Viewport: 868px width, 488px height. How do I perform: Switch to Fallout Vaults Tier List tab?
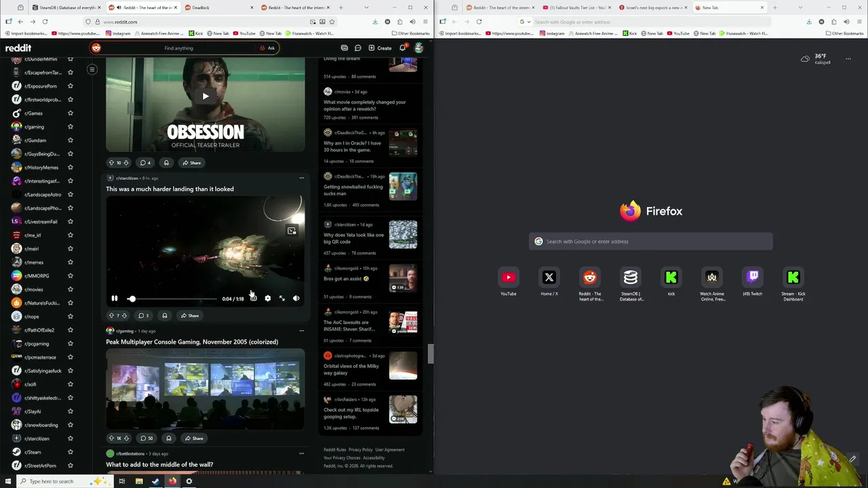click(577, 7)
